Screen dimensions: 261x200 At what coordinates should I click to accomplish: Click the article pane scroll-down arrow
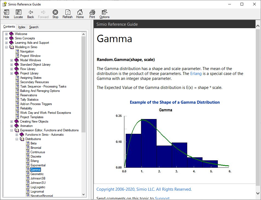pyautogui.click(x=258, y=193)
